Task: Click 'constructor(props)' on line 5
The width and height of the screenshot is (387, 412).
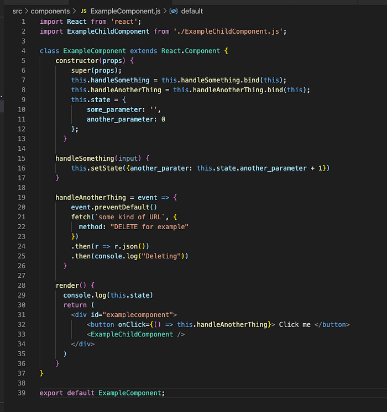Action: coord(90,61)
